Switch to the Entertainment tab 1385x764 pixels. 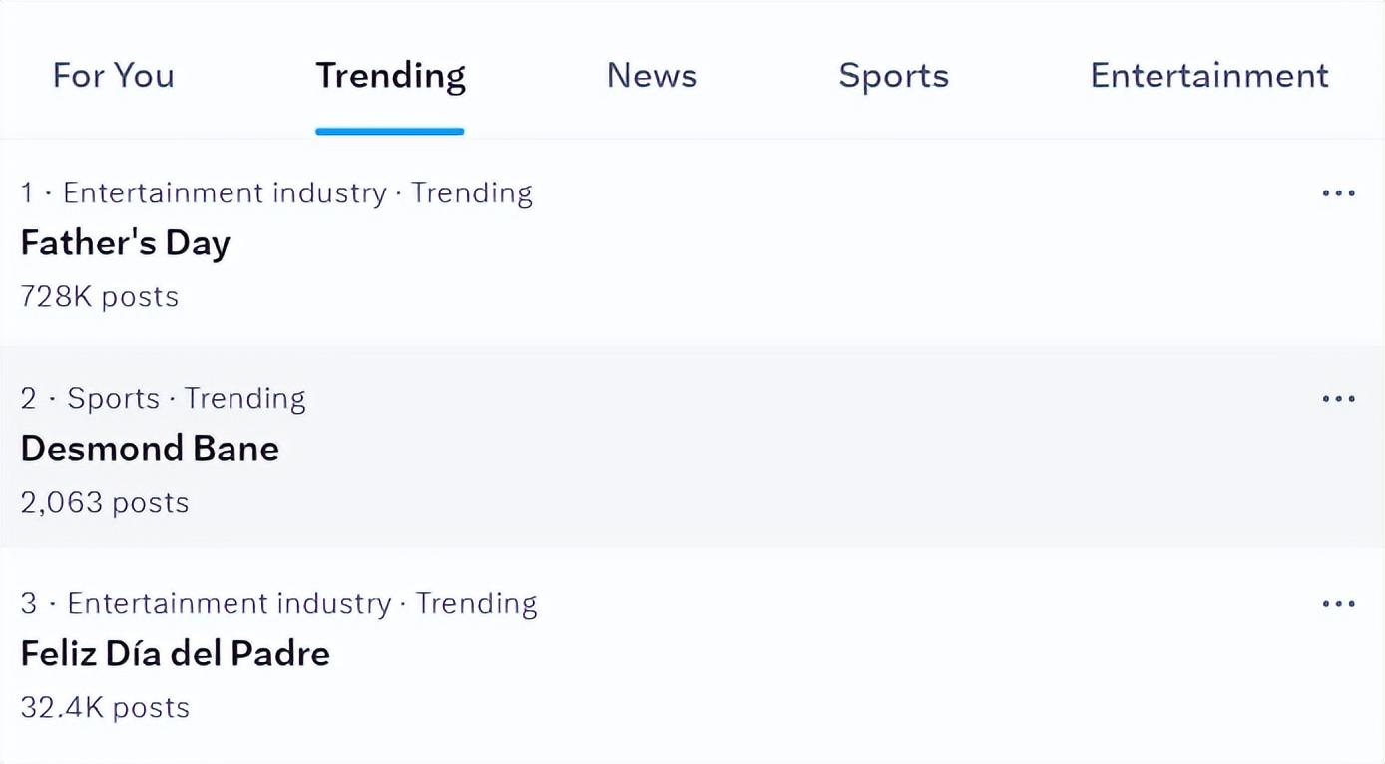tap(1208, 76)
